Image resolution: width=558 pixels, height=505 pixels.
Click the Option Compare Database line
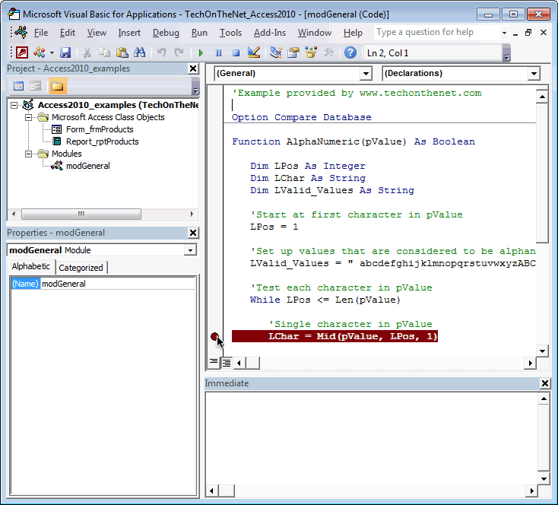(301, 117)
